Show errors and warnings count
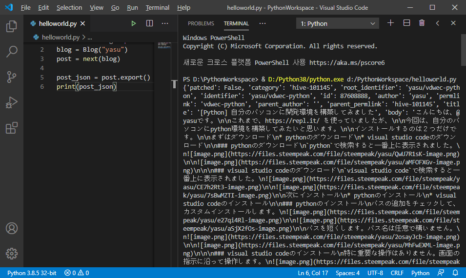Image resolution: width=466 pixels, height=278 pixels. tap(77, 273)
